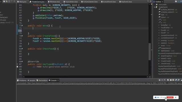The width and height of the screenshot is (182, 102).
Task: Open the Window.class editor tab
Action: point(54,2)
